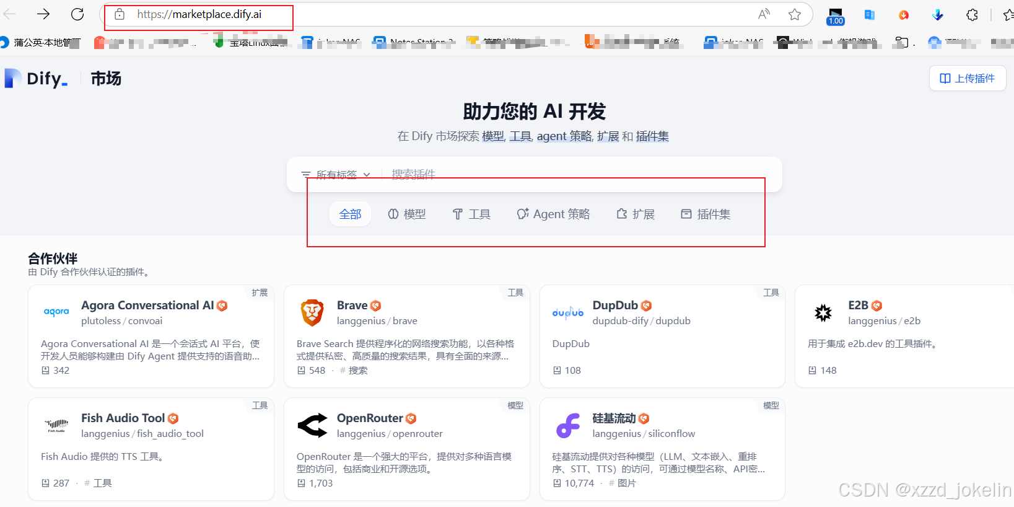Reload the page with refresh icon
The image size is (1014, 507).
(x=77, y=14)
